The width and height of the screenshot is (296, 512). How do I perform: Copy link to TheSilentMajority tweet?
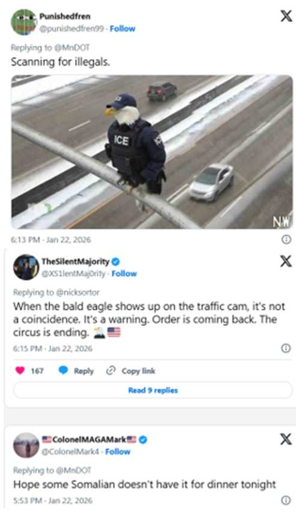(x=131, y=371)
